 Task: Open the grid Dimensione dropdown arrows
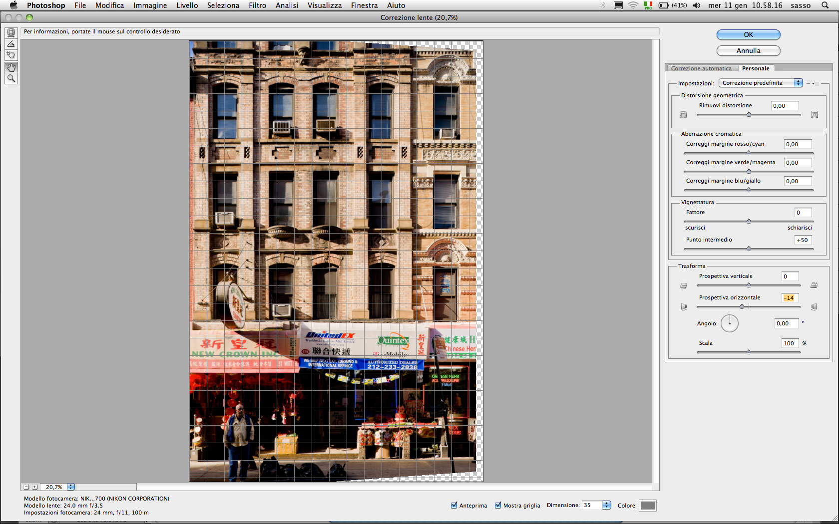[x=606, y=505]
